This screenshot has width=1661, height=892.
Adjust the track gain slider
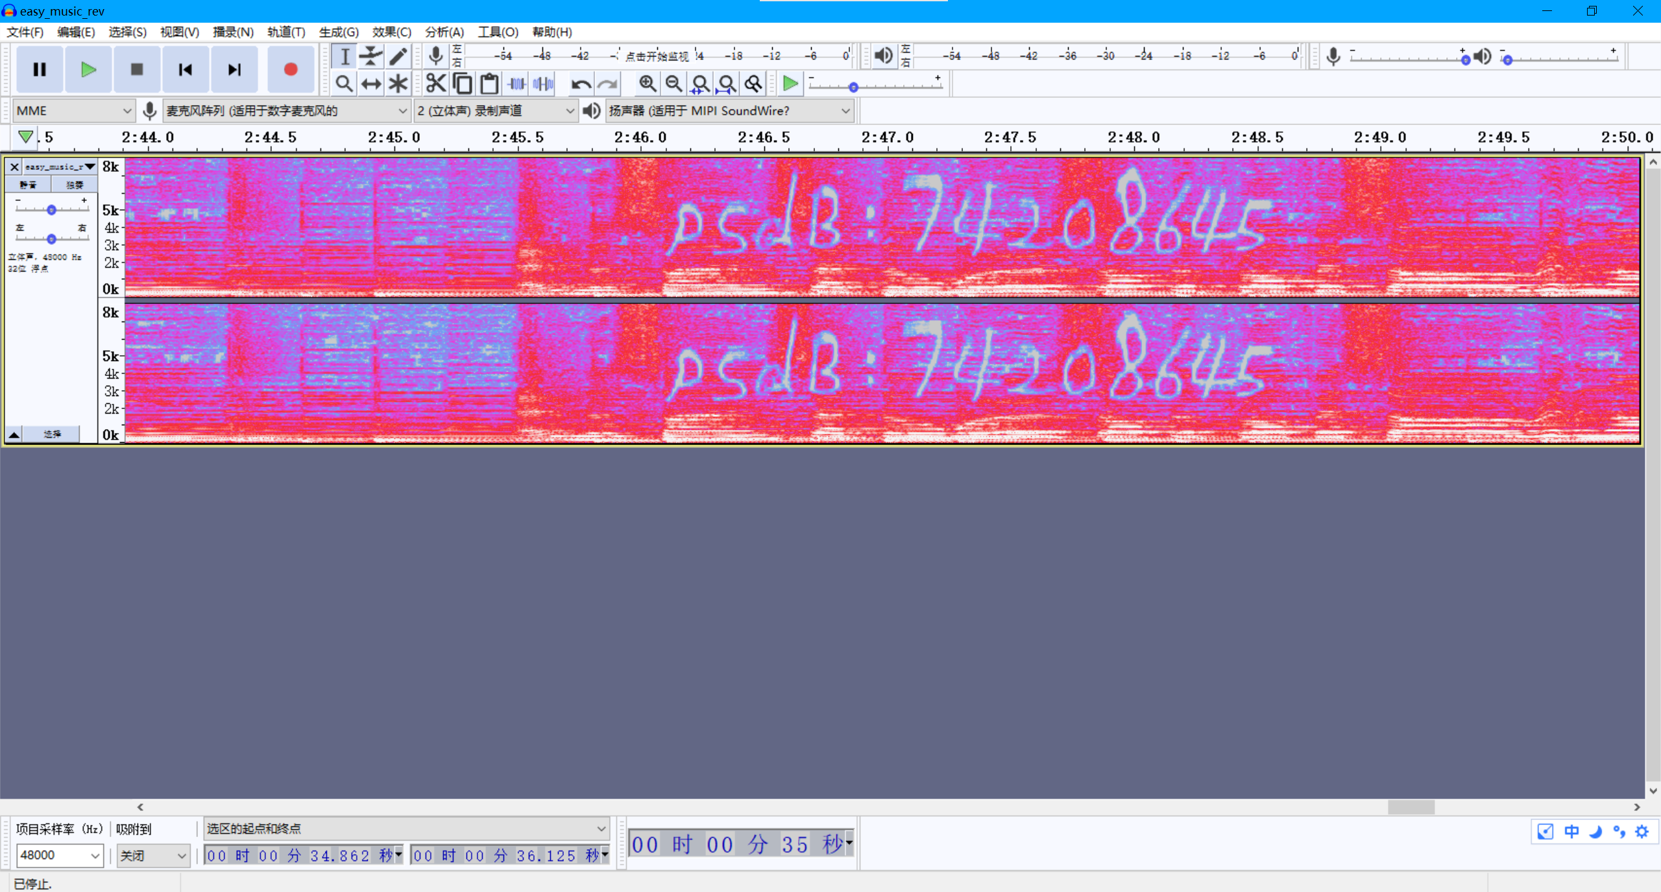coord(51,209)
